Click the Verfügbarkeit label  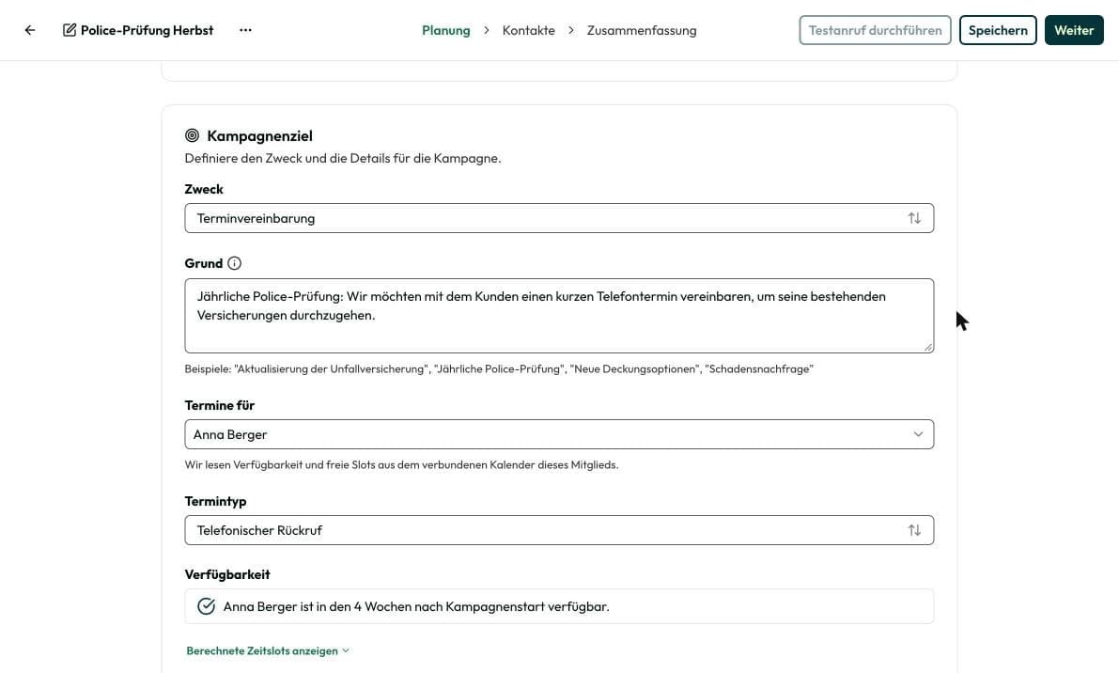click(227, 574)
